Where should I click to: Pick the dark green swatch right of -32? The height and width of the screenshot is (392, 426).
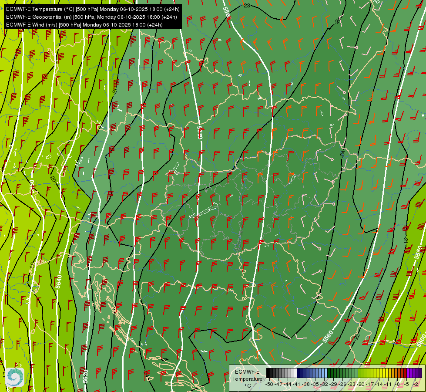coord(329,373)
